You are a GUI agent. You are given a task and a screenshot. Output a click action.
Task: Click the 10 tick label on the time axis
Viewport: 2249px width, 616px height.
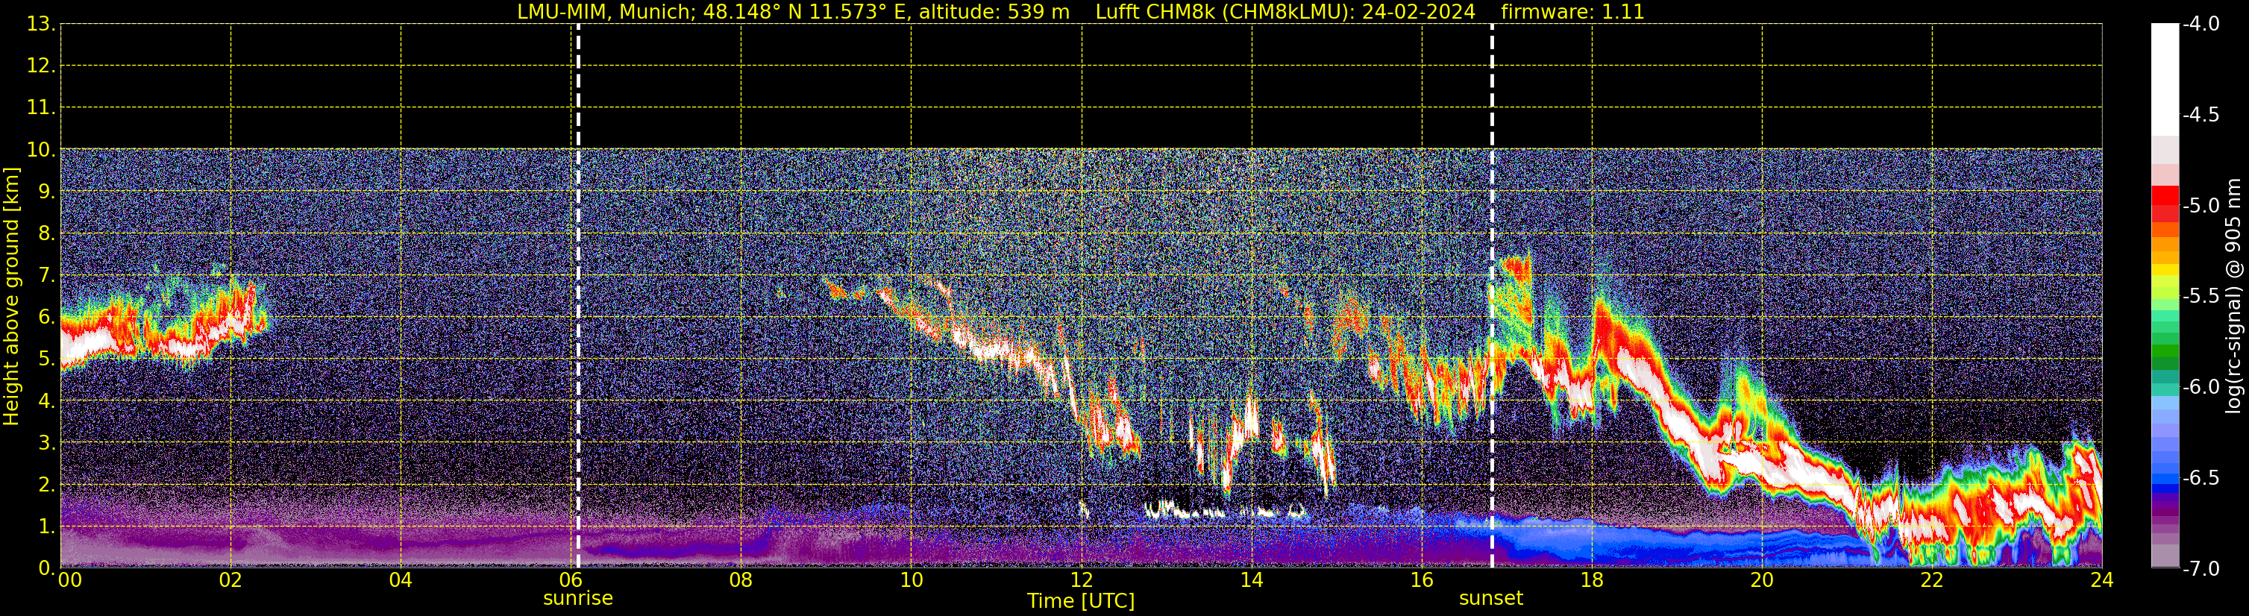coord(912,580)
